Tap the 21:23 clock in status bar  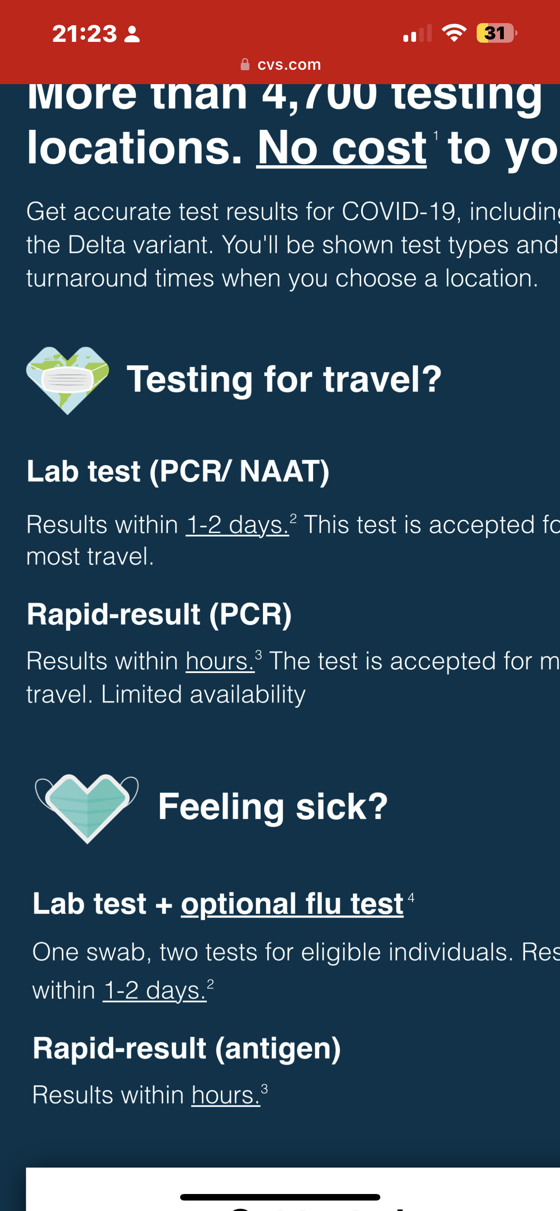[x=85, y=34]
